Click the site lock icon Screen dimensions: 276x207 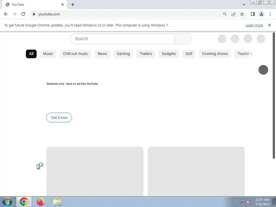(34, 14)
